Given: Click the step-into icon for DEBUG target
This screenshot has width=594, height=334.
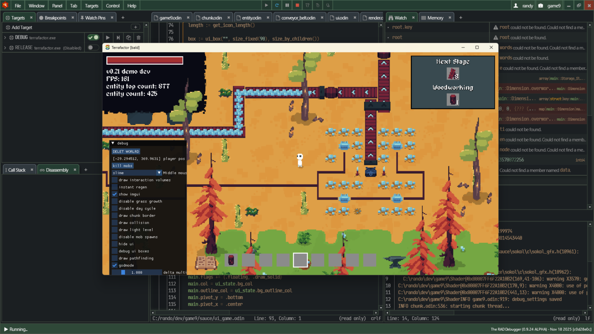Looking at the screenshot, I should [118, 38].
